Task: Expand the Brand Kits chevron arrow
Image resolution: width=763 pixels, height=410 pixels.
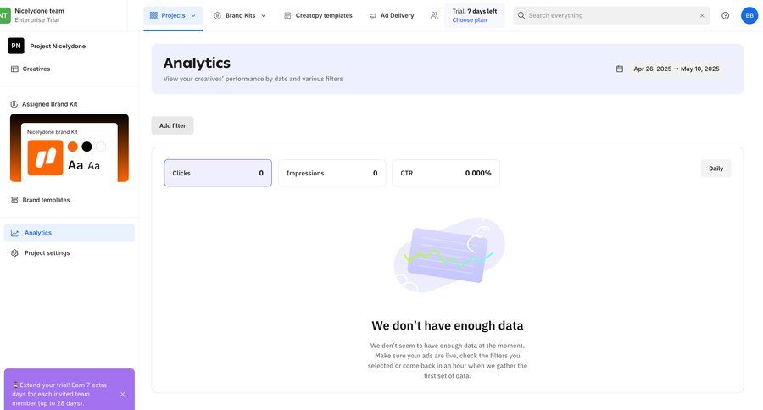Action: tap(264, 15)
